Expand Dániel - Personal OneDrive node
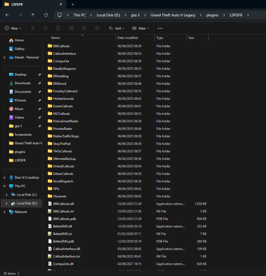 point(4,57)
